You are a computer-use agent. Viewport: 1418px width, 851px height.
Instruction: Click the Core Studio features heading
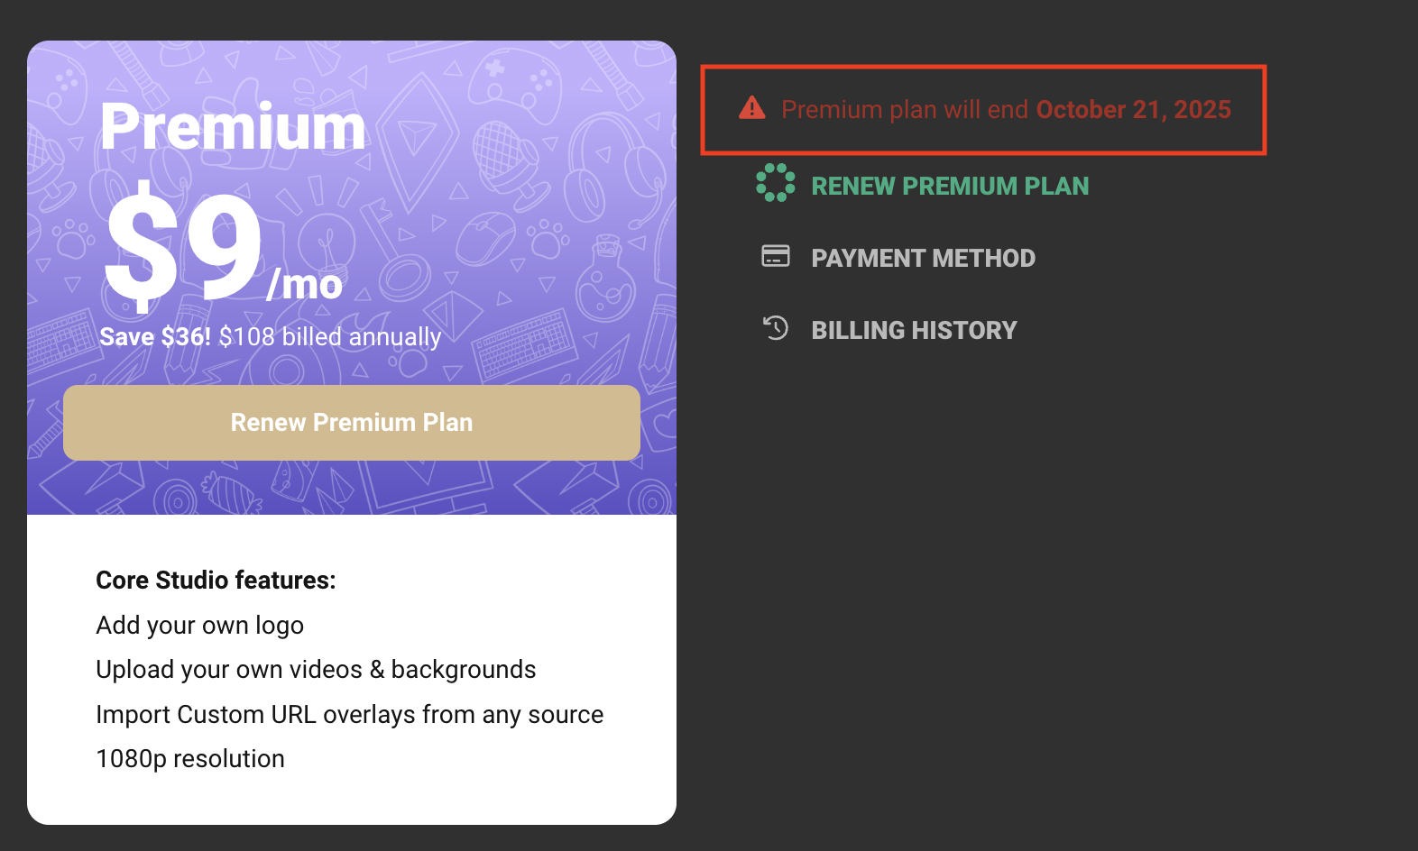[x=216, y=580]
